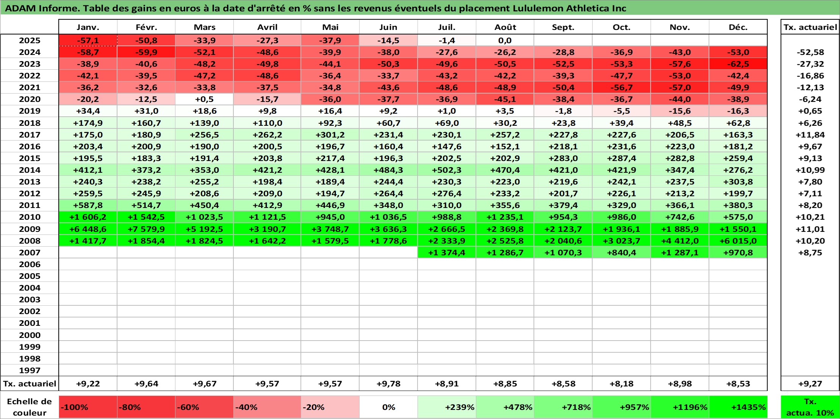Click the -100% red color scale swatch
The height and width of the screenshot is (419, 840).
coord(88,407)
